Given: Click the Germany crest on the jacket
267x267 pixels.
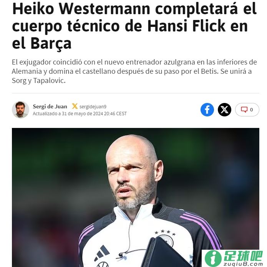Looking at the screenshot, I should pos(166,240).
